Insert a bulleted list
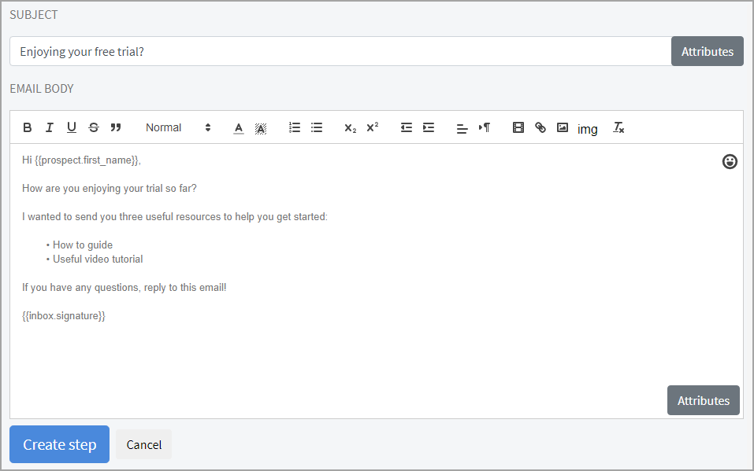Screen dimensions: 754x471 [317, 127]
